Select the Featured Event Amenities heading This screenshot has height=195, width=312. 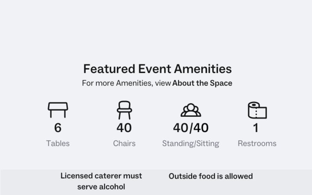[158, 69]
